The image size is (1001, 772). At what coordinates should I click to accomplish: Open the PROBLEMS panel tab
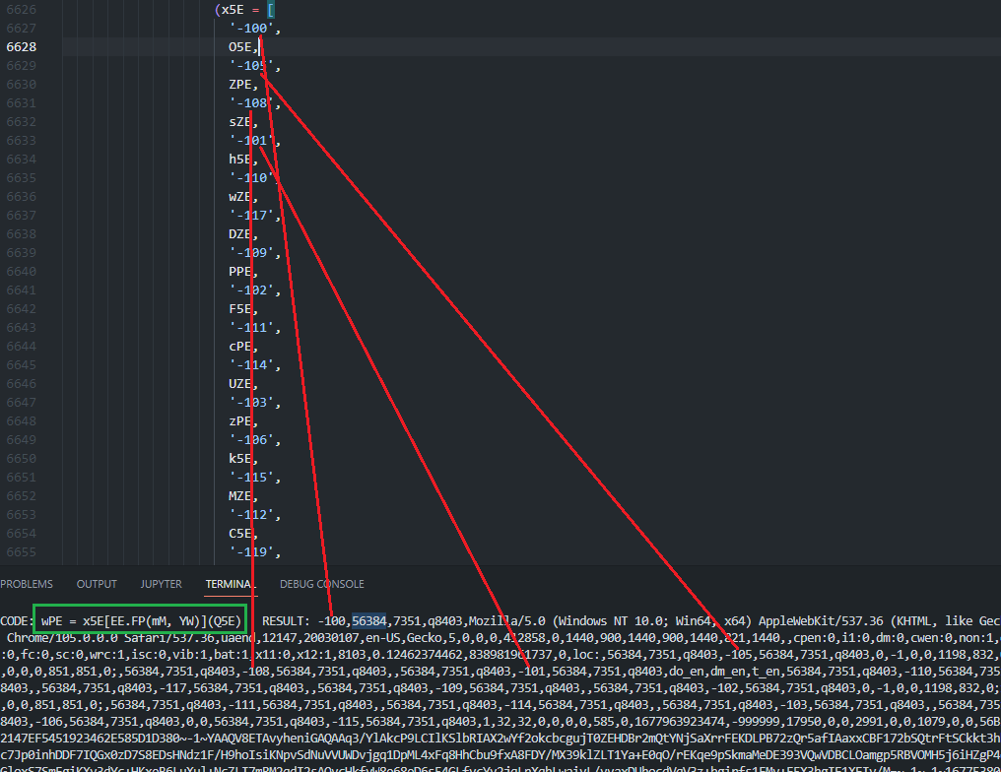tap(27, 584)
